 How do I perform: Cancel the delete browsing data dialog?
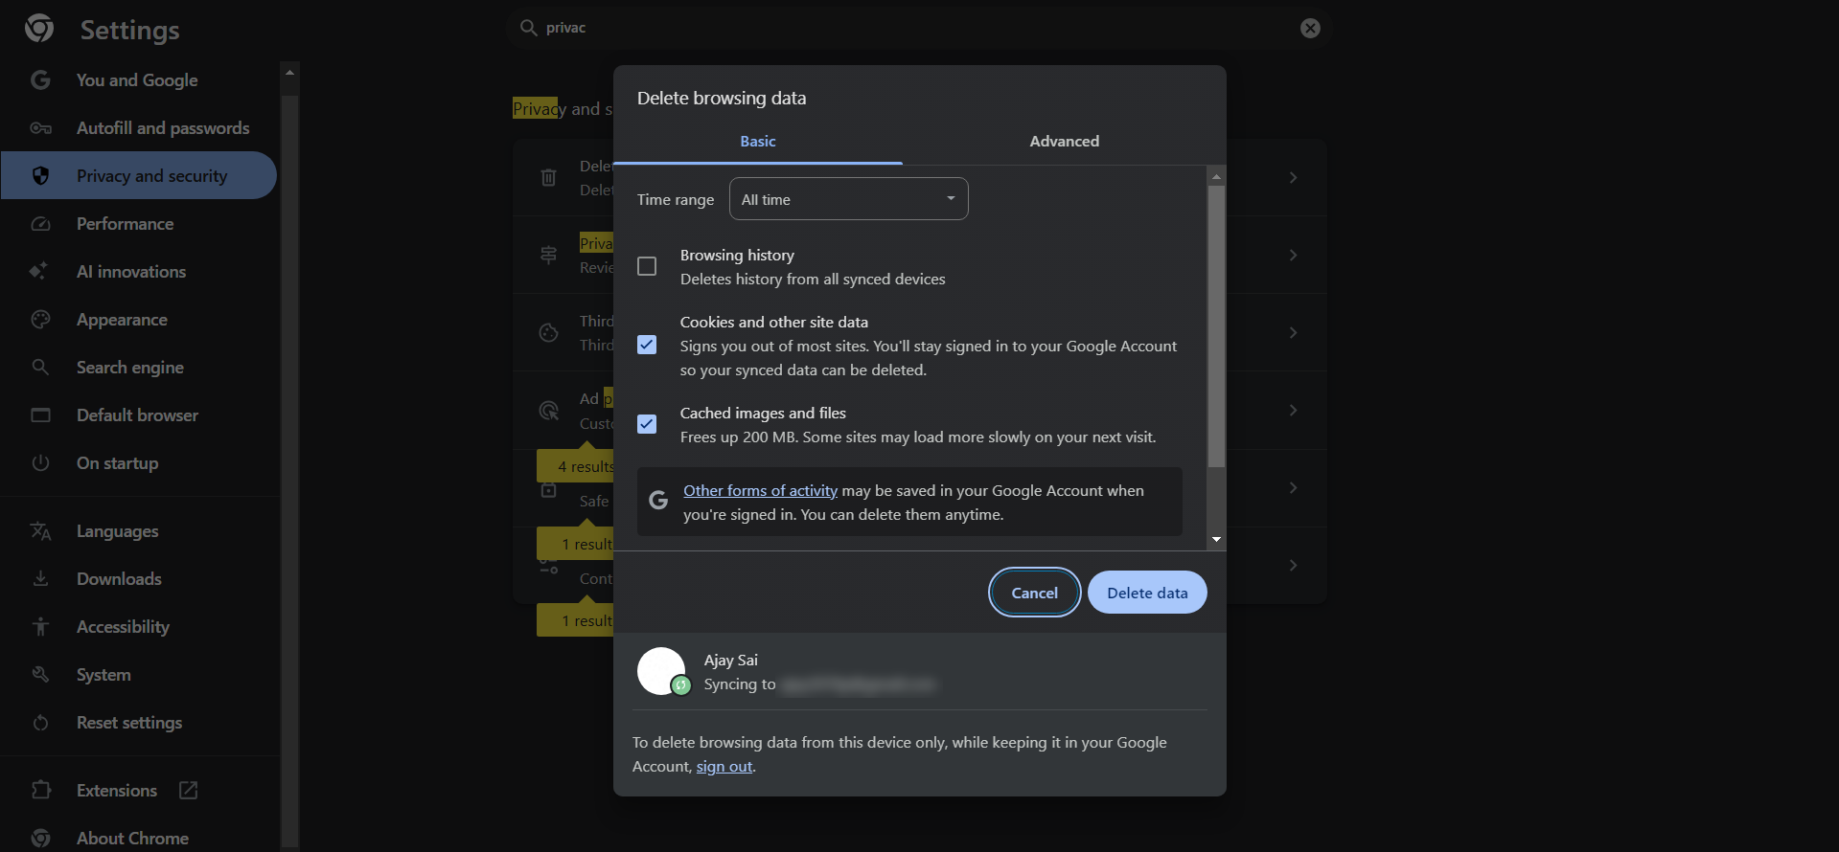tap(1035, 593)
